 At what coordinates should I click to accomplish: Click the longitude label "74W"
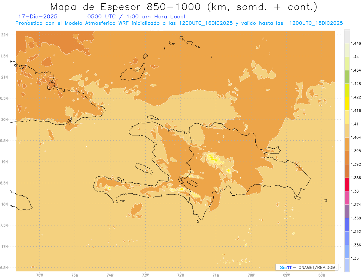[110, 275]
